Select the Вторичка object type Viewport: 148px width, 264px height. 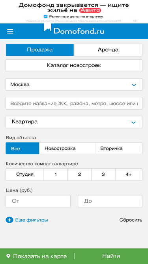point(119,148)
